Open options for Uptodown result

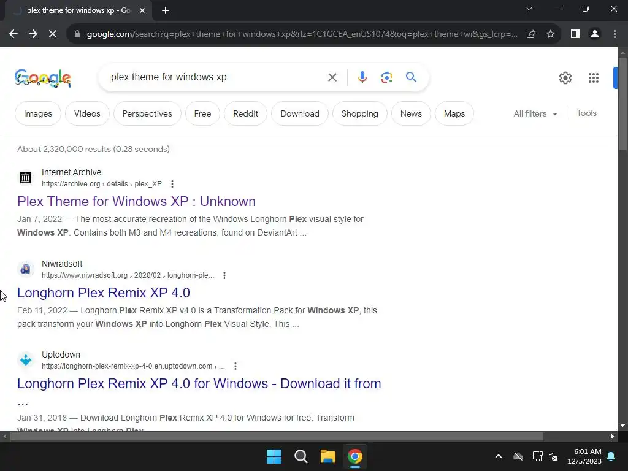pyautogui.click(x=235, y=366)
